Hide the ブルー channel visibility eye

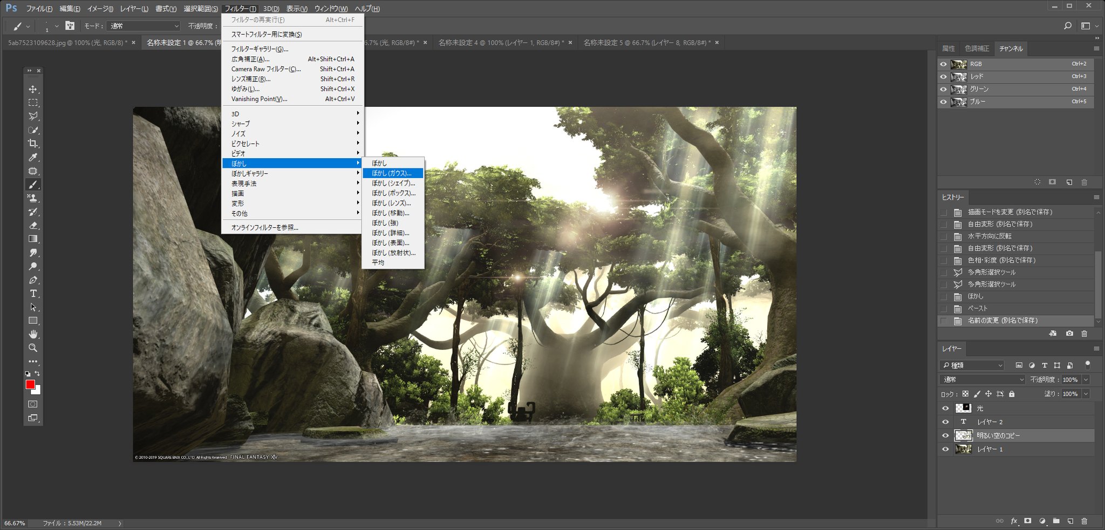pyautogui.click(x=943, y=101)
